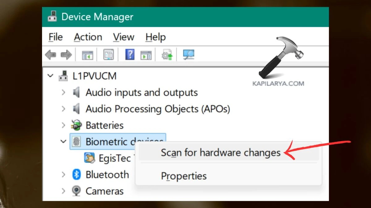Image resolution: width=371 pixels, height=208 pixels.
Task: Click the L1PVUCM computer icon
Action: coord(63,76)
